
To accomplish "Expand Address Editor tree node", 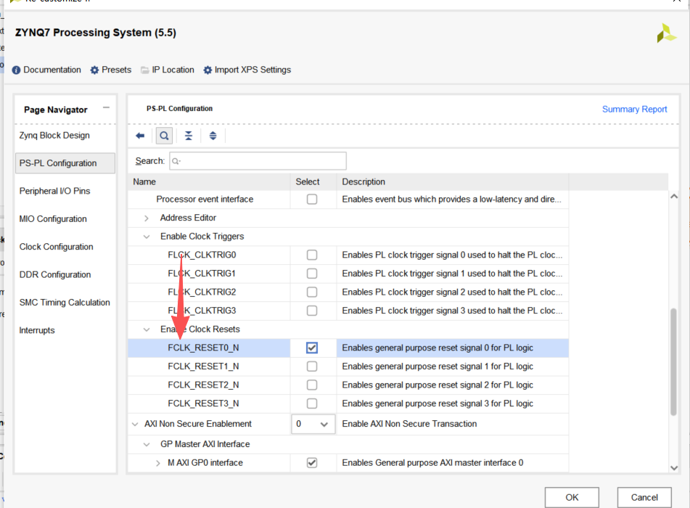I will pos(147,218).
